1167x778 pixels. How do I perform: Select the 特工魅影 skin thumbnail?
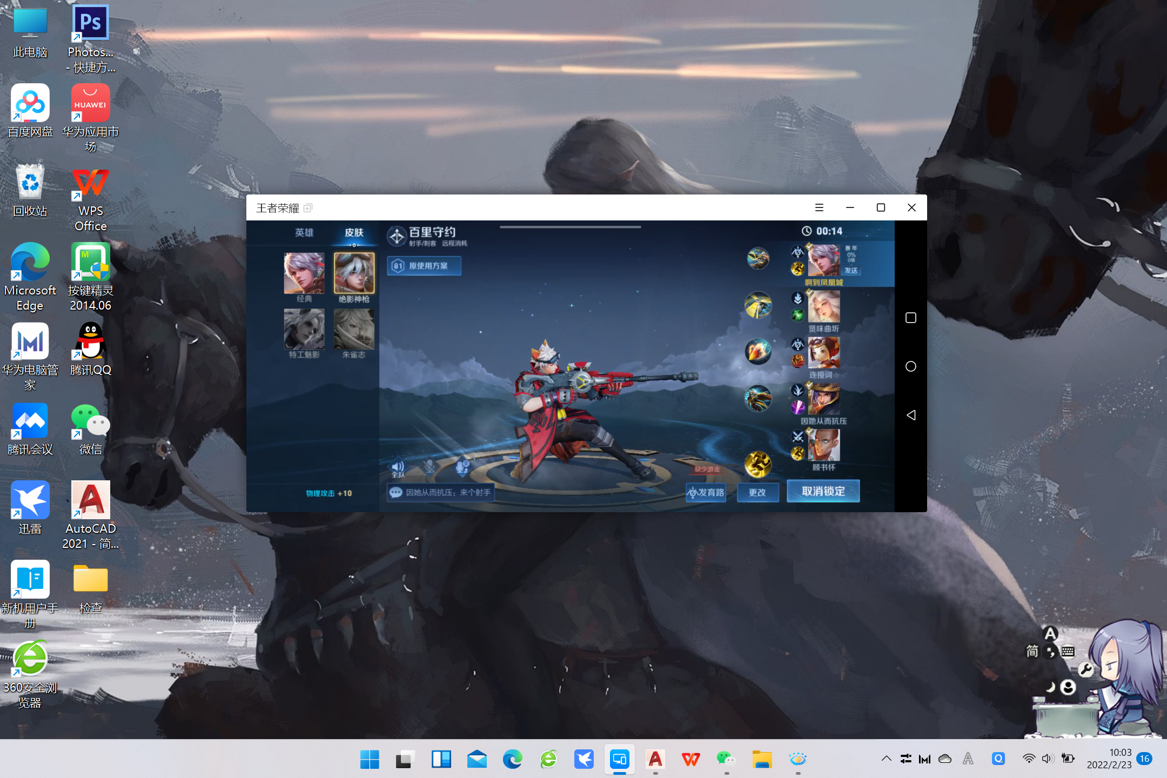[304, 329]
